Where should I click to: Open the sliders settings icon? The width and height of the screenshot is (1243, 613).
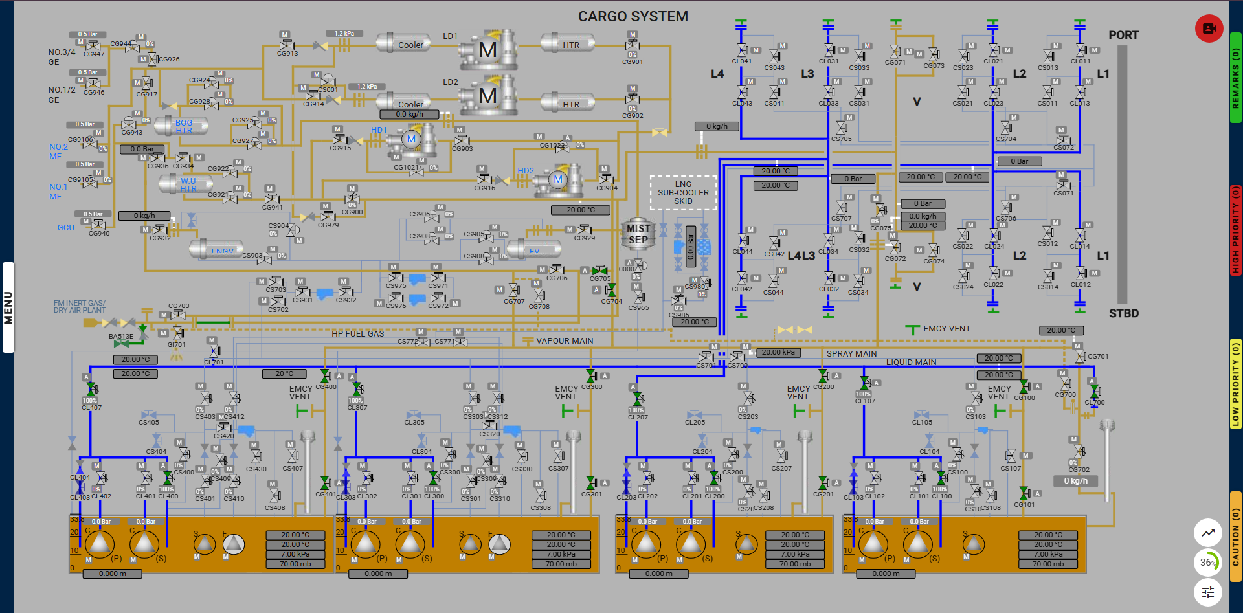[x=1208, y=592]
